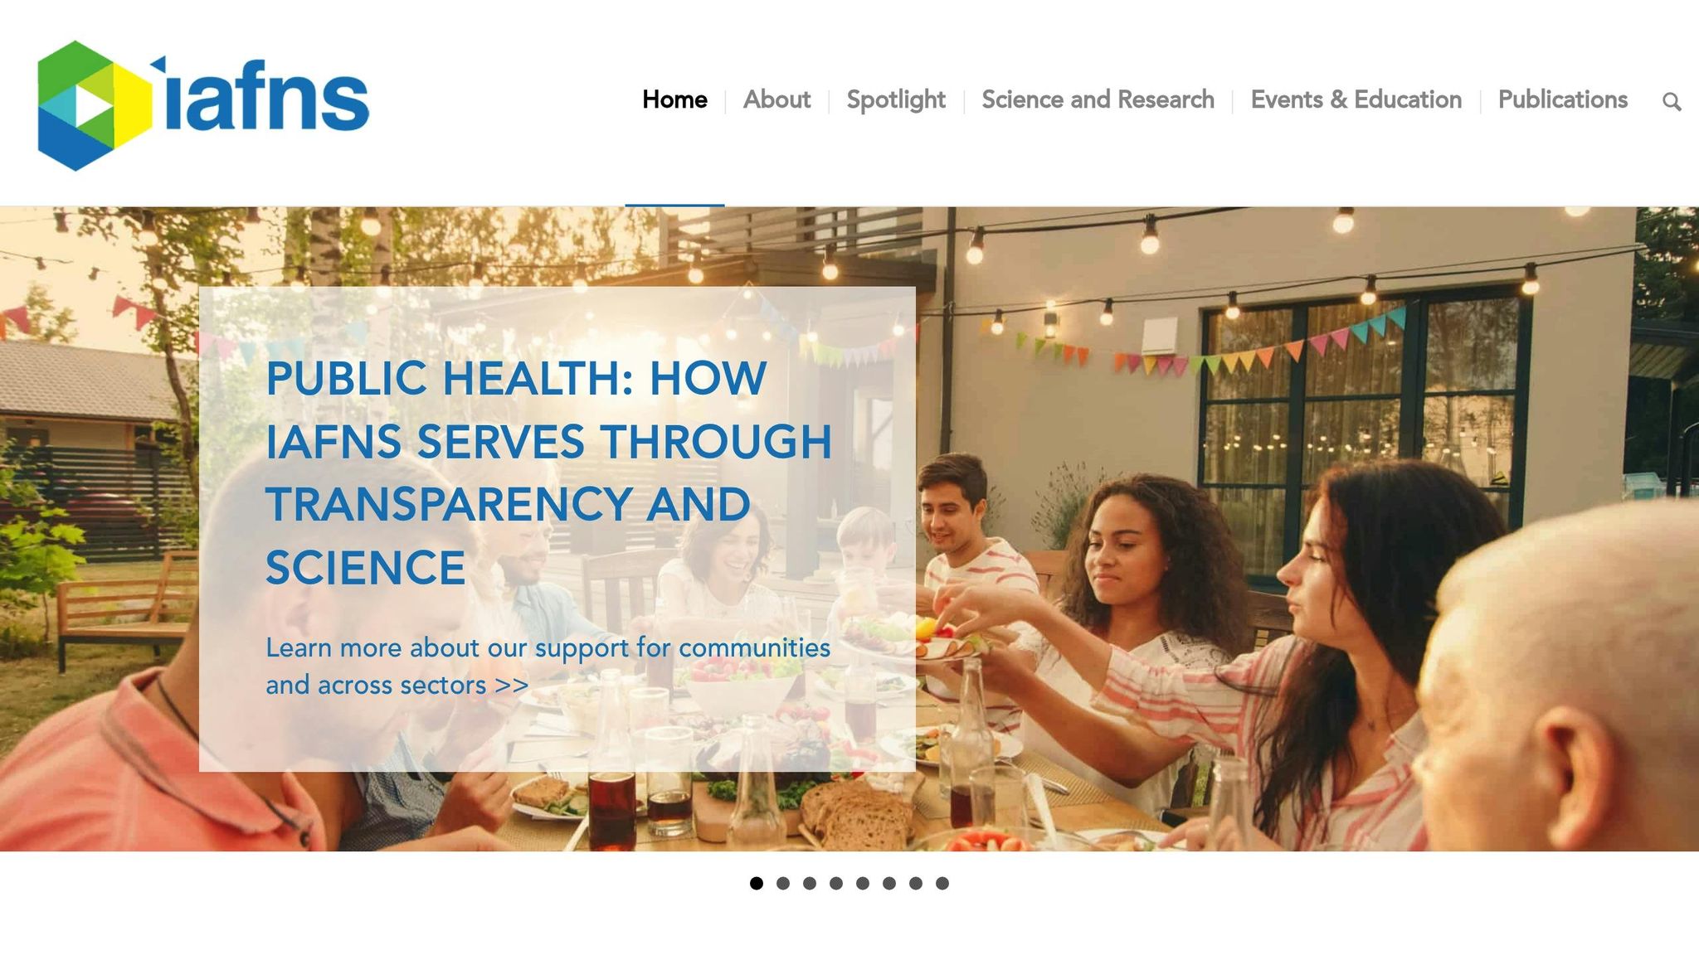This screenshot has width=1699, height=955.
Task: Switch to the second slide dot
Action: pos(783,883)
